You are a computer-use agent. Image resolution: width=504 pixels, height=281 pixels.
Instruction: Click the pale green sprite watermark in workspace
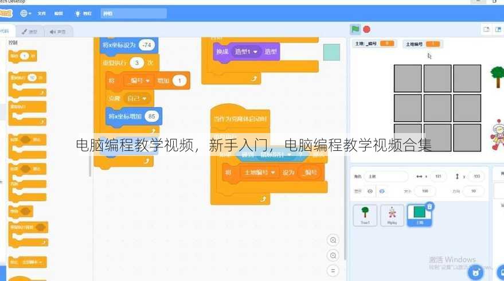331,52
